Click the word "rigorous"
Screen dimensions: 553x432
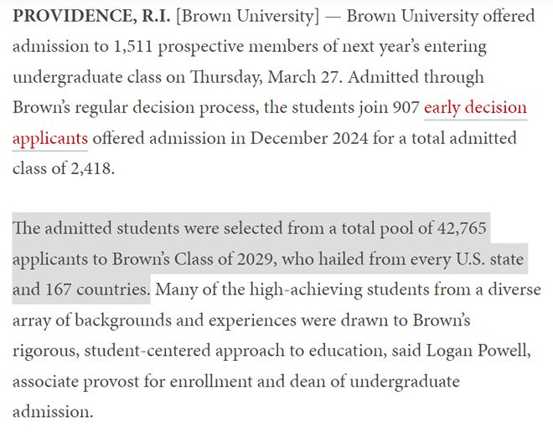(46, 352)
